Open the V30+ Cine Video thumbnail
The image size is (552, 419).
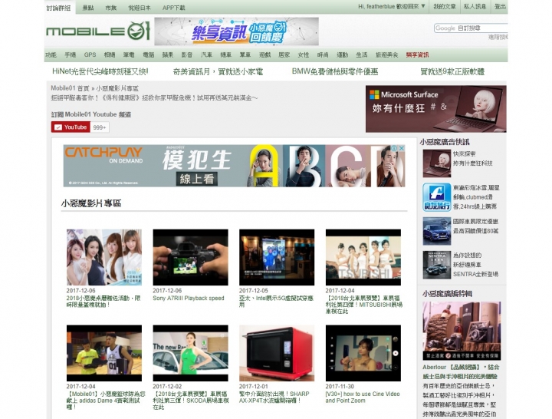coord(363,353)
